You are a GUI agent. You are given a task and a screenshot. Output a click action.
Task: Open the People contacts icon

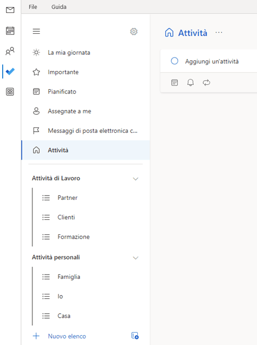click(x=10, y=51)
